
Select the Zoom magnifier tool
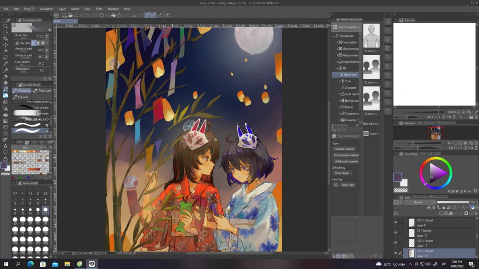5,26
